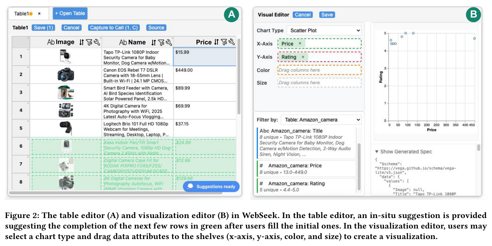Image resolution: width=492 pixels, height=246 pixels.
Task: Filter the Name column
Action: (161, 42)
